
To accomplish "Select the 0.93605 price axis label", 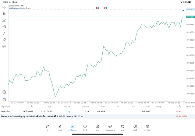I will click(x=190, y=47).
